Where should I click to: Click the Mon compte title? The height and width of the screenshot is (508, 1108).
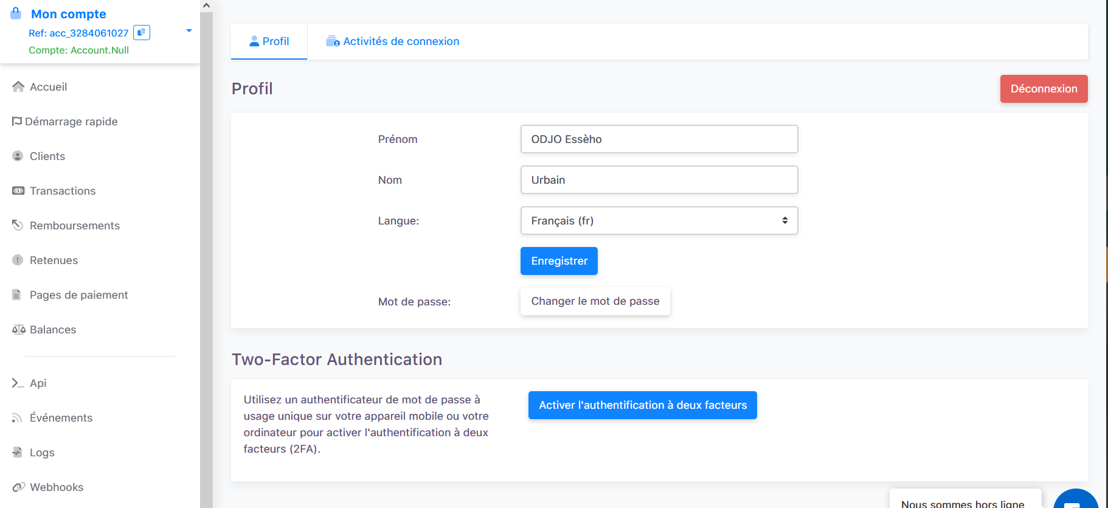coord(69,14)
